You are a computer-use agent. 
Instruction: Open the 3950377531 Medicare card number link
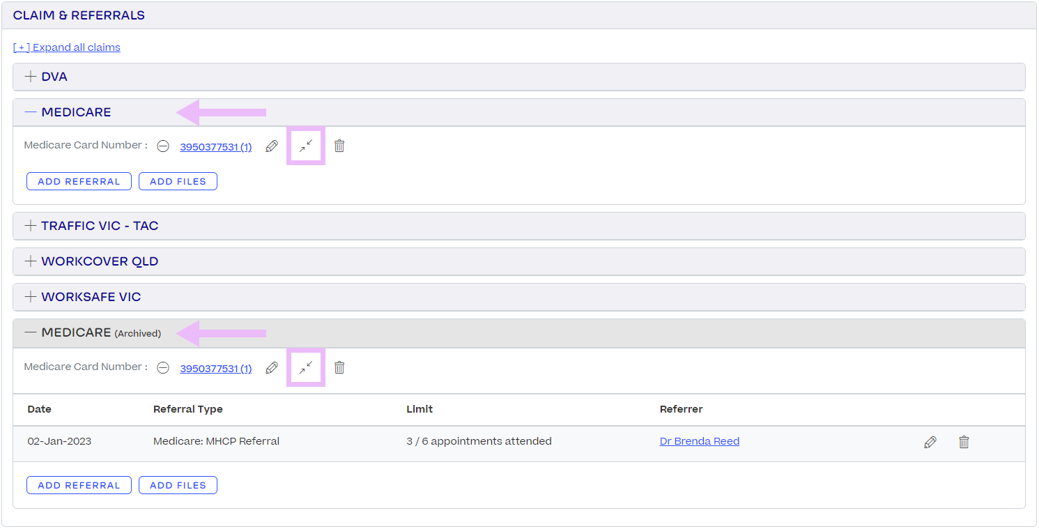(x=215, y=146)
